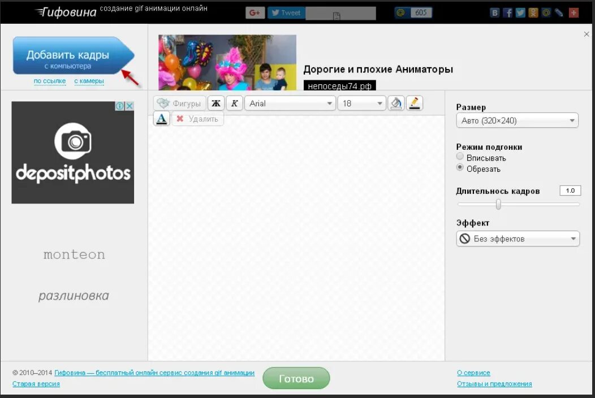Share via VKontakte icon
Viewport: 595px width, 398px height.
494,13
